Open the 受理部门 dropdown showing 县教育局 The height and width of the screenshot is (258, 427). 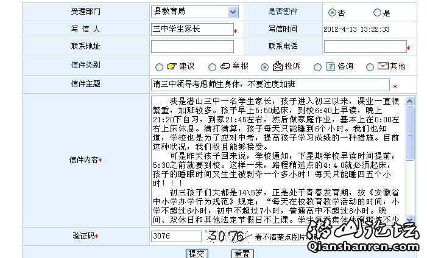tap(195, 12)
